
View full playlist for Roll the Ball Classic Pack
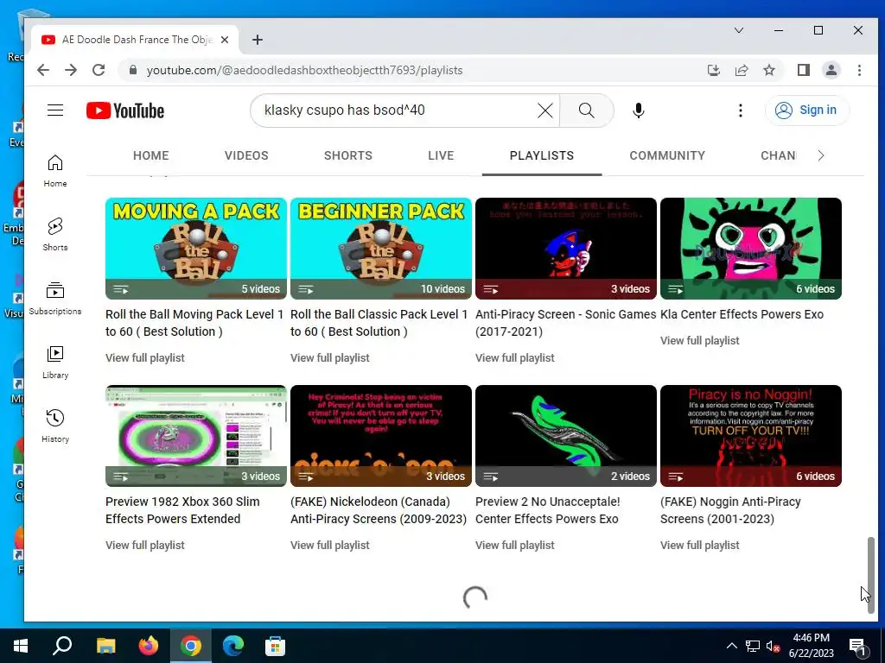pos(329,358)
